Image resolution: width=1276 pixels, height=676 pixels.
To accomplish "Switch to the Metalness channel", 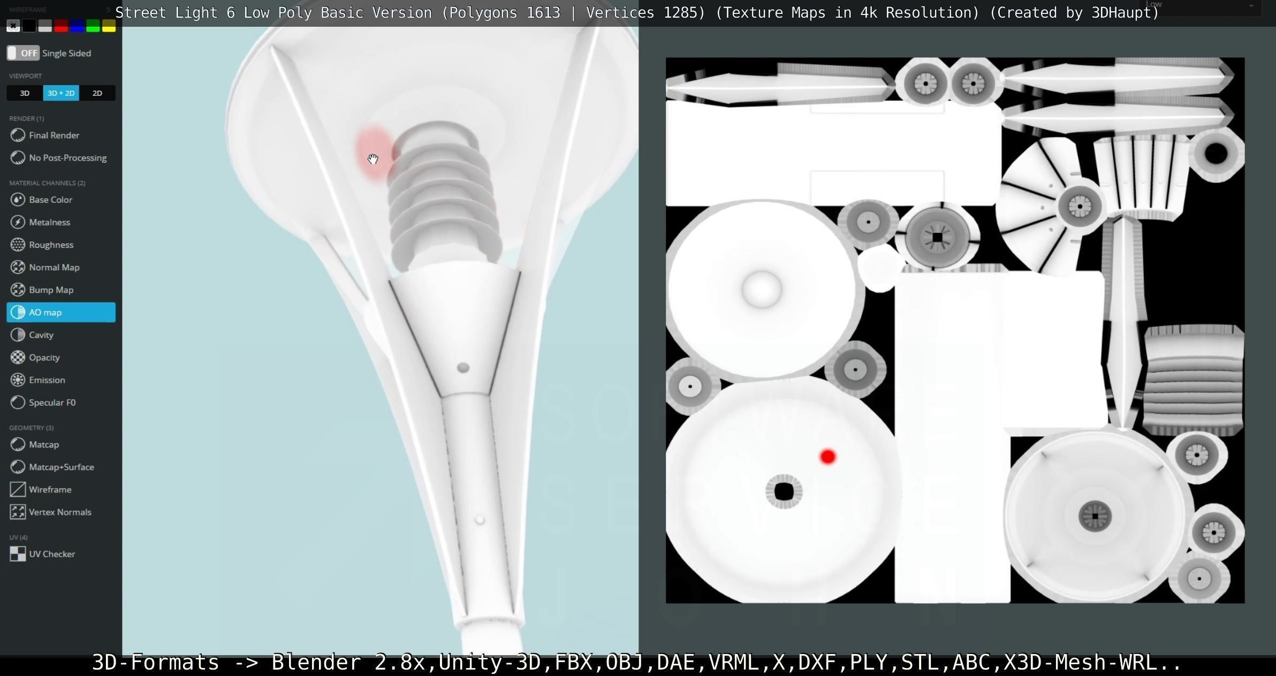I will 49,222.
